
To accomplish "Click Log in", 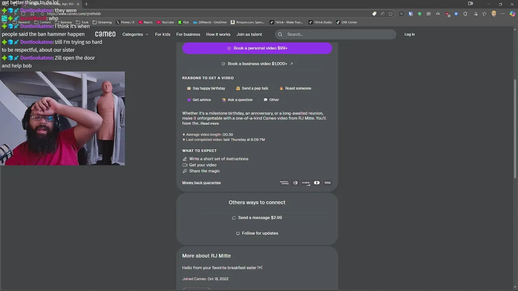I will (x=410, y=34).
